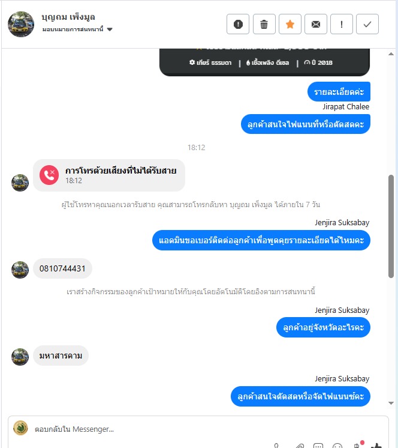This screenshot has height=448, width=398.
Task: Click the dropdown arrow next to the assignment label
Action: click(x=110, y=29)
